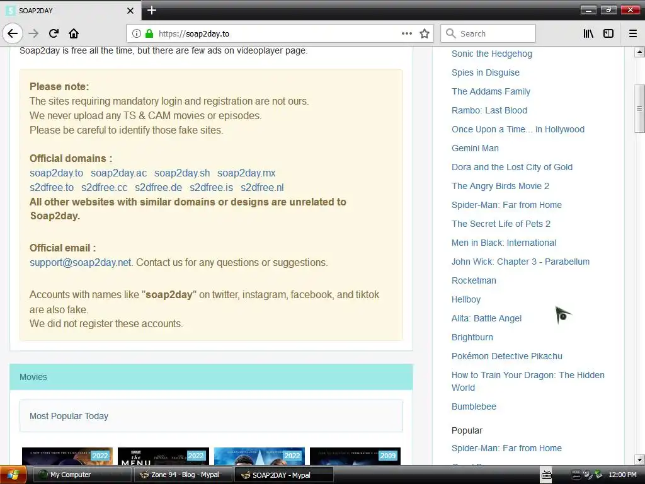Open Brightburn link
645x484 pixels.
click(x=472, y=338)
